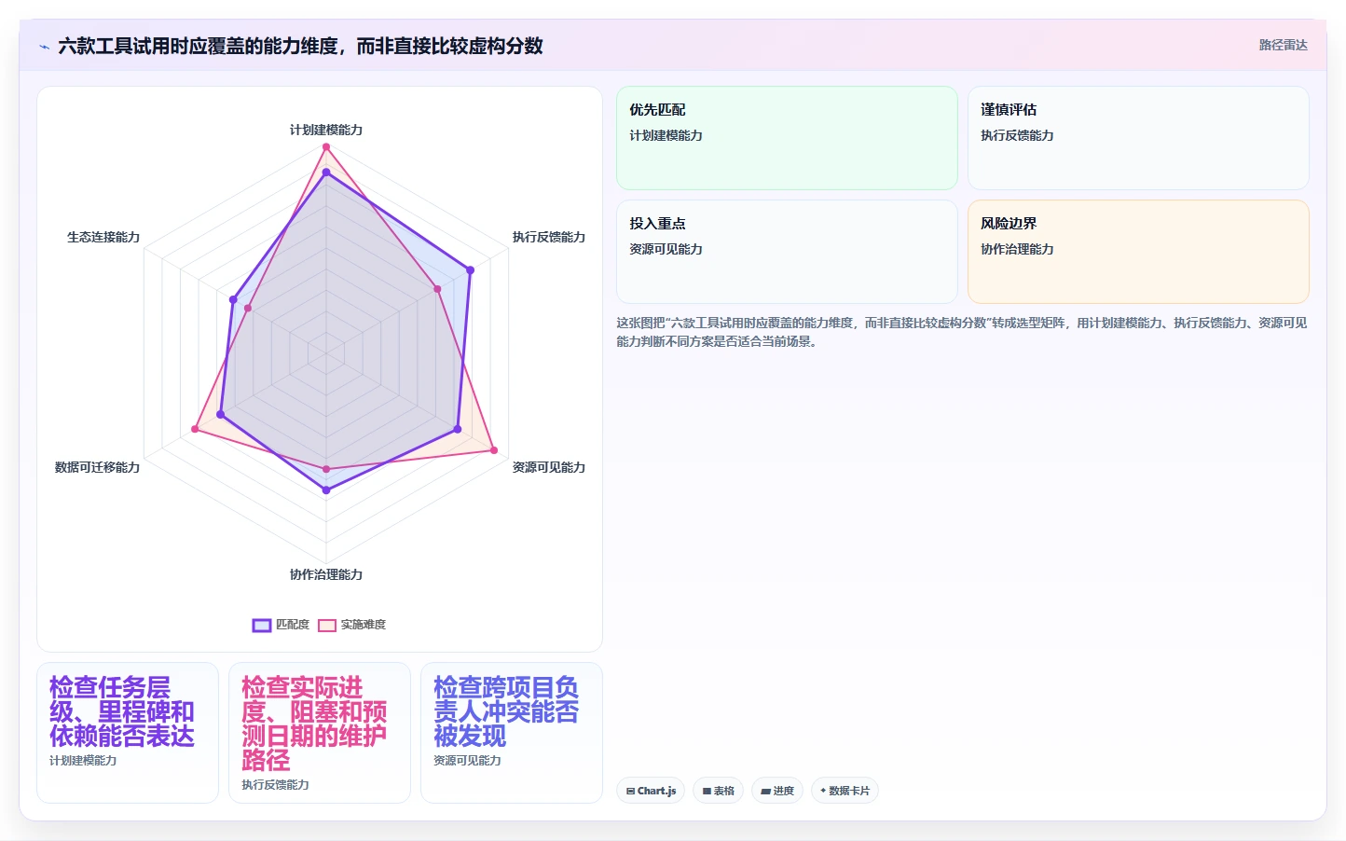Click the 资源可见能力 radar axis label
Image resolution: width=1346 pixels, height=841 pixels.
(x=549, y=467)
